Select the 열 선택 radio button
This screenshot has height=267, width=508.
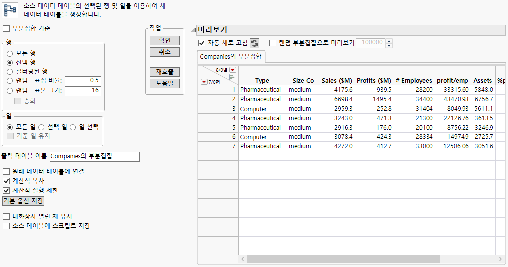[x=73, y=127]
